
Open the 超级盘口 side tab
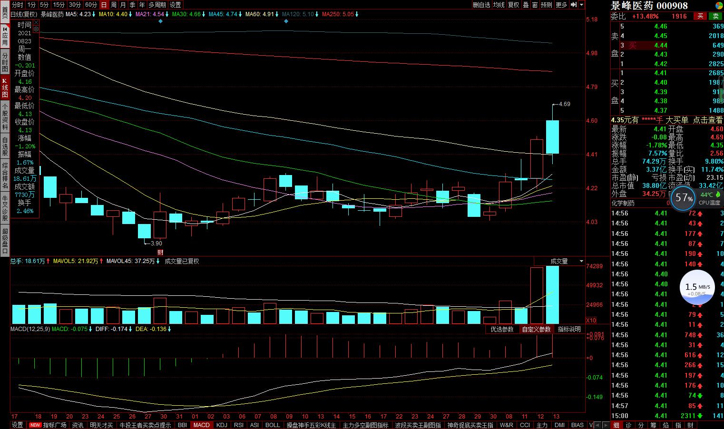pos(5,242)
